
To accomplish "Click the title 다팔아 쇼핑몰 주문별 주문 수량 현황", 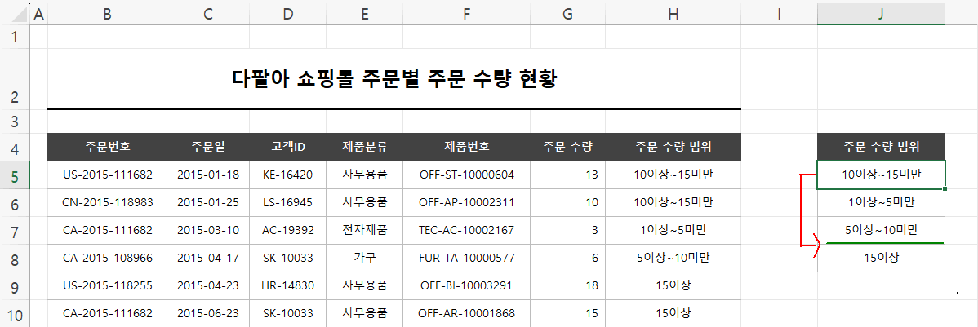I will 394,79.
